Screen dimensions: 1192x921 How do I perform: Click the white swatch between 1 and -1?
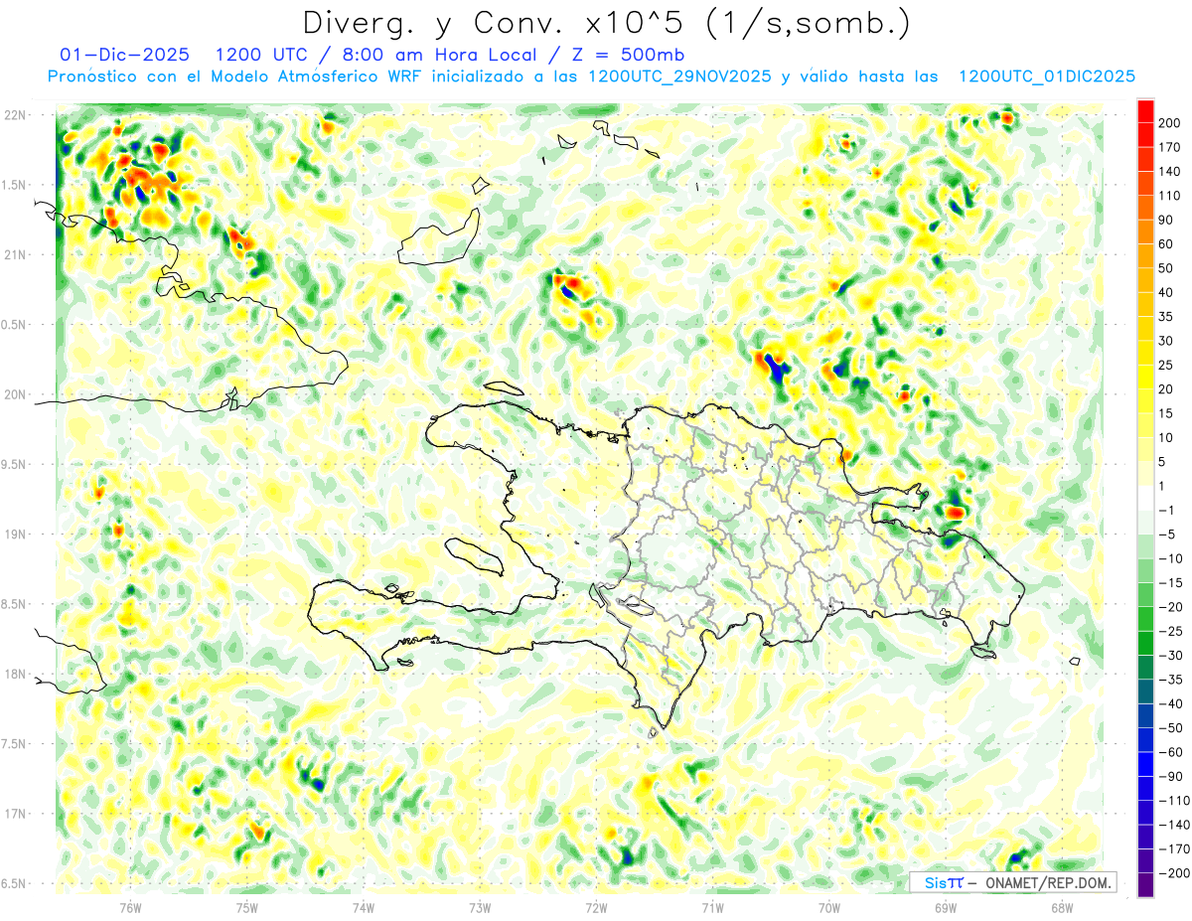(x=1145, y=499)
